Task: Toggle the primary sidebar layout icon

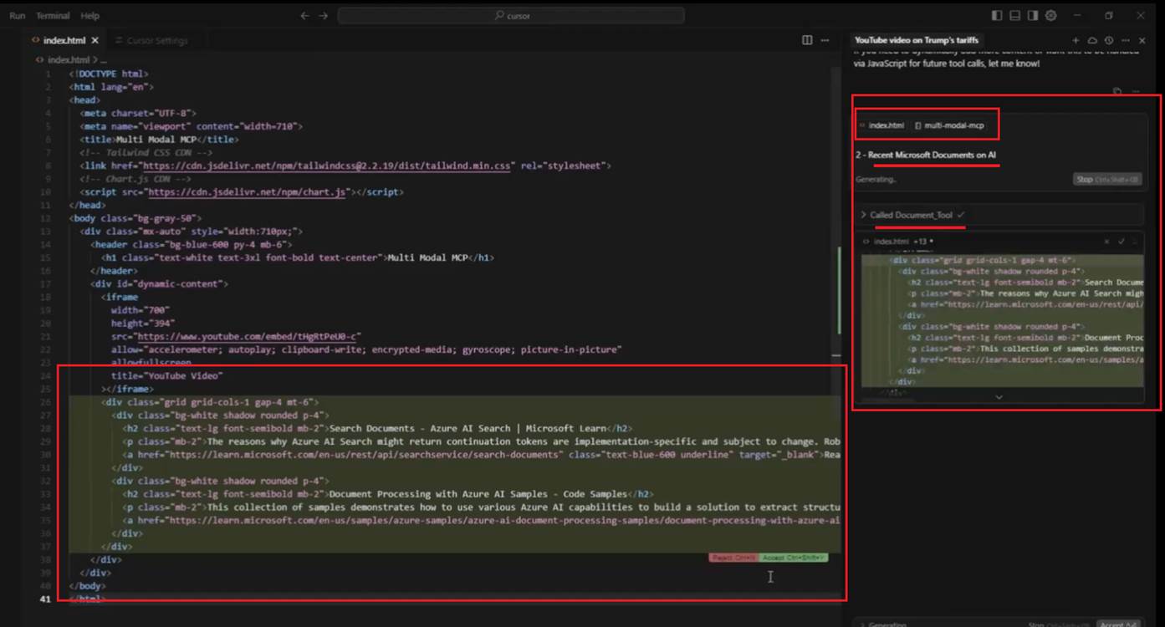Action: [997, 16]
